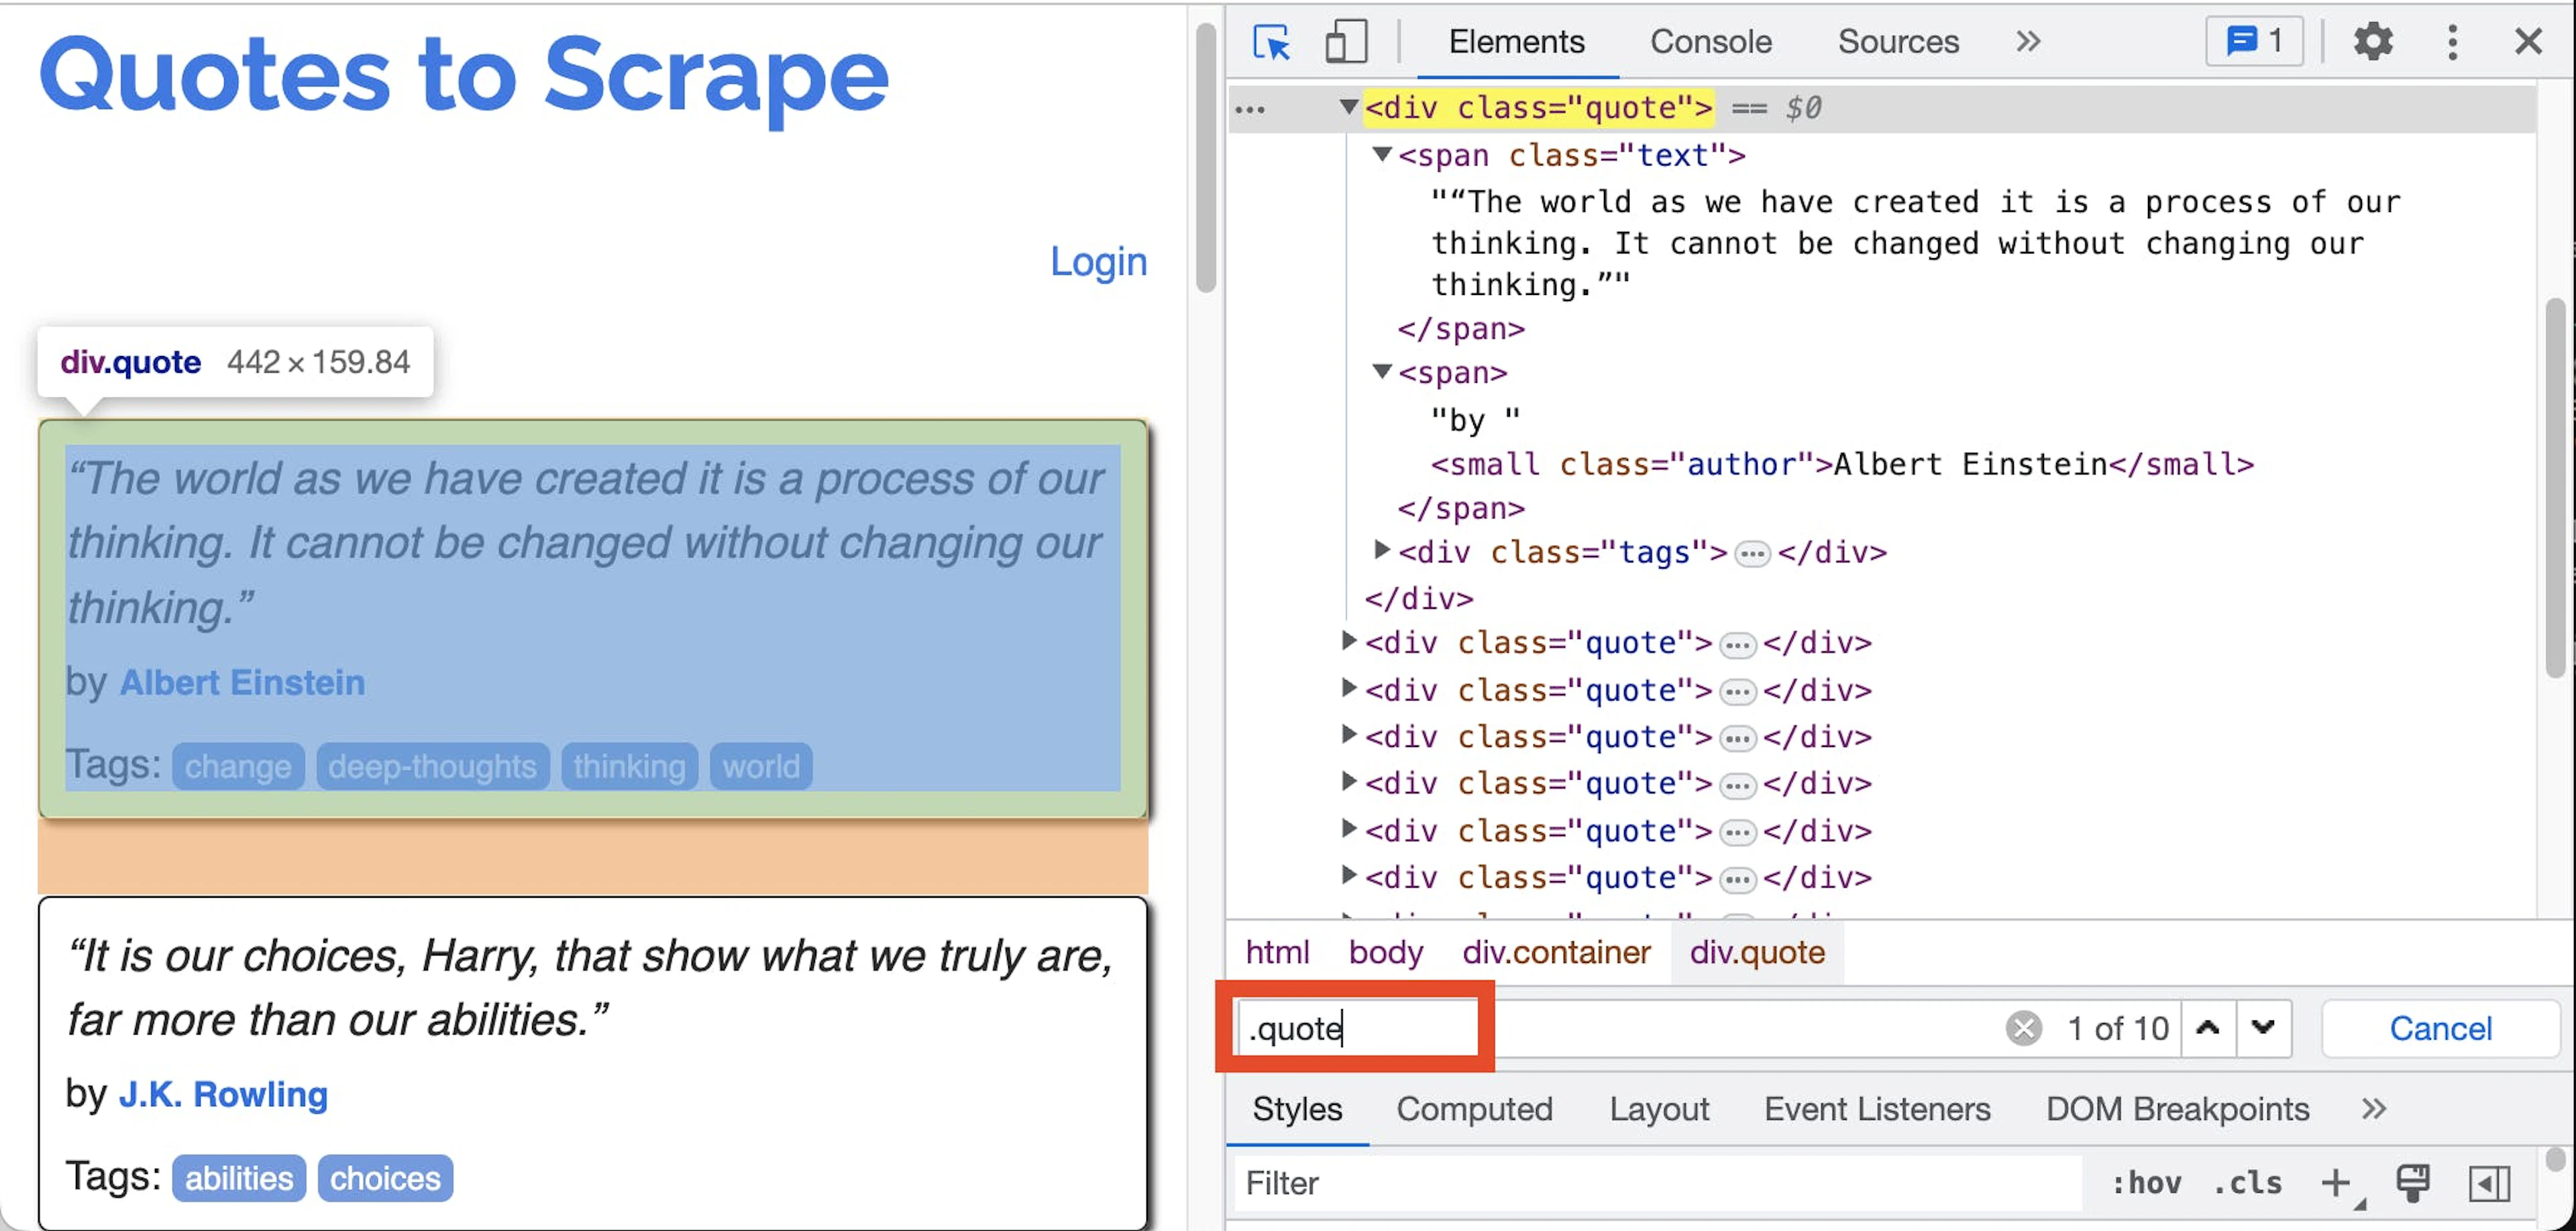
Task: Open the Computed tab
Action: tap(1474, 1109)
